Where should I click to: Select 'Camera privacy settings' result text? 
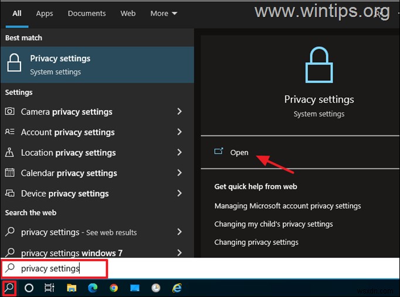(67, 112)
